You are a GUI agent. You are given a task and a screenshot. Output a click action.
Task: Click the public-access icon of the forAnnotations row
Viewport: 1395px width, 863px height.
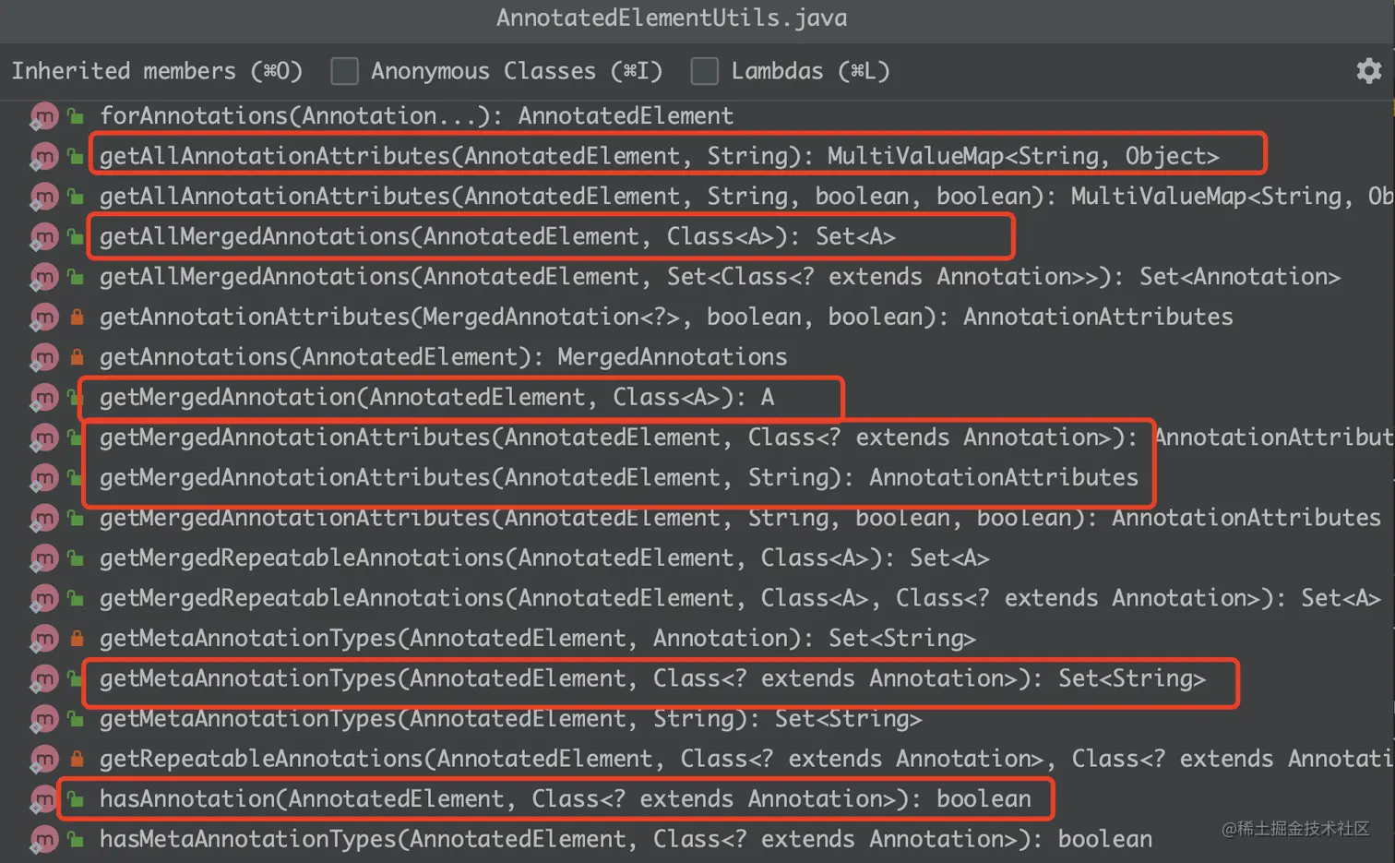77,116
